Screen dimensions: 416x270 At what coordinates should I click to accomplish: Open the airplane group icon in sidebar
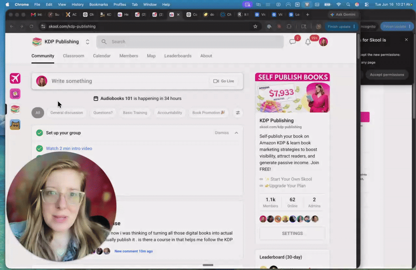tap(15, 78)
